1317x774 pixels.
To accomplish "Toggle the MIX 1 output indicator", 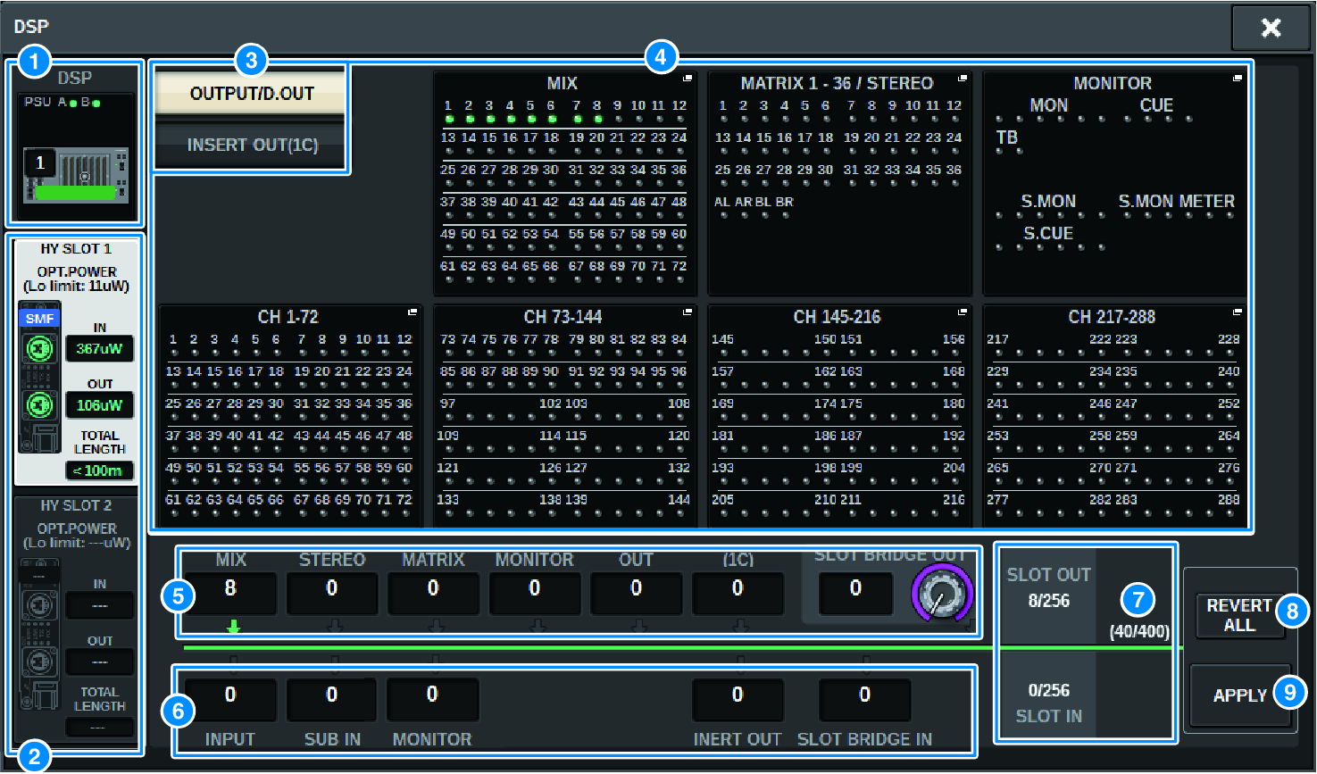I will [448, 119].
